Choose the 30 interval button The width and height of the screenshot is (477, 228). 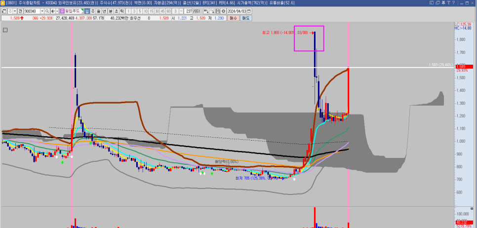[x=157, y=11]
